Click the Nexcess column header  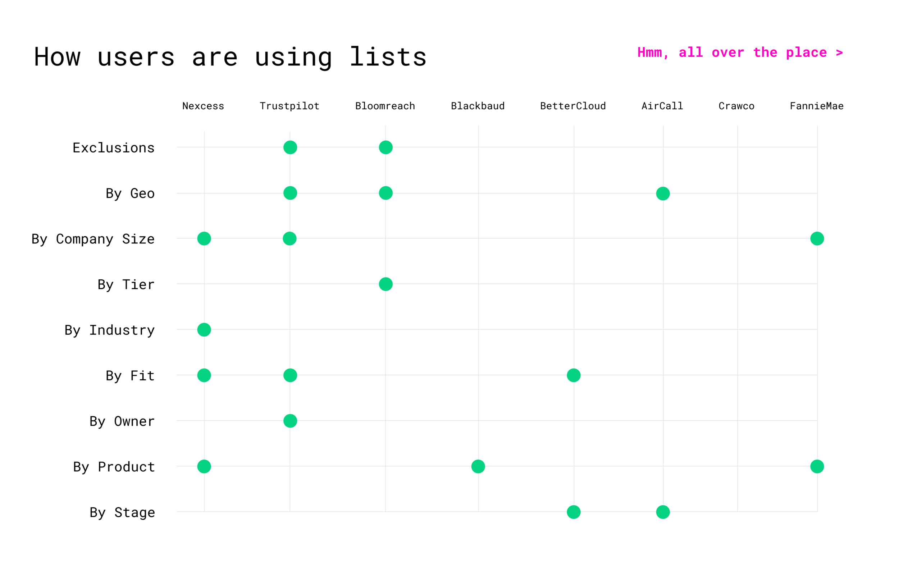pyautogui.click(x=203, y=106)
